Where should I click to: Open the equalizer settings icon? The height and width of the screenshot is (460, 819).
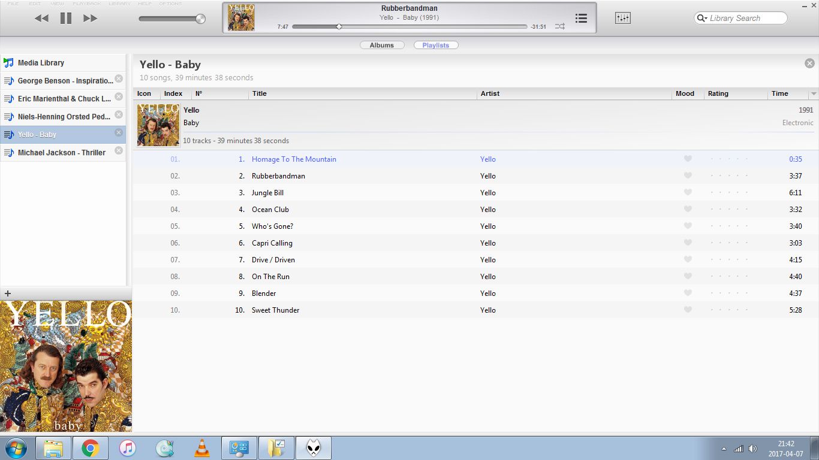pyautogui.click(x=623, y=18)
